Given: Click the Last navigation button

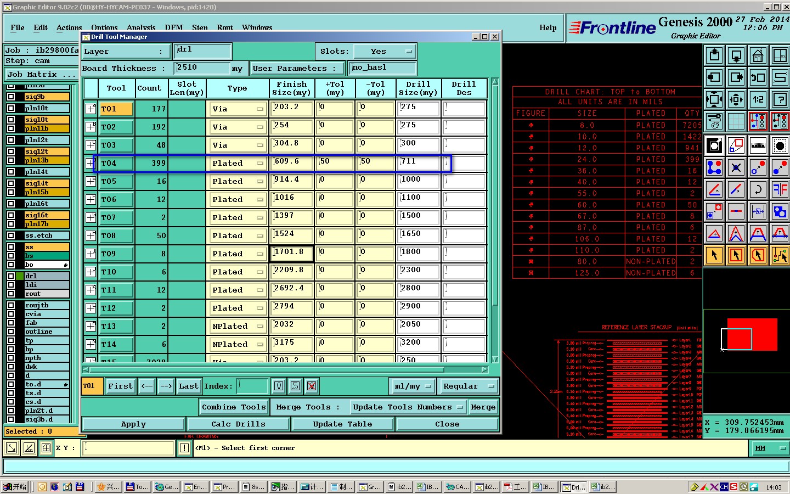Looking at the screenshot, I should 189,386.
